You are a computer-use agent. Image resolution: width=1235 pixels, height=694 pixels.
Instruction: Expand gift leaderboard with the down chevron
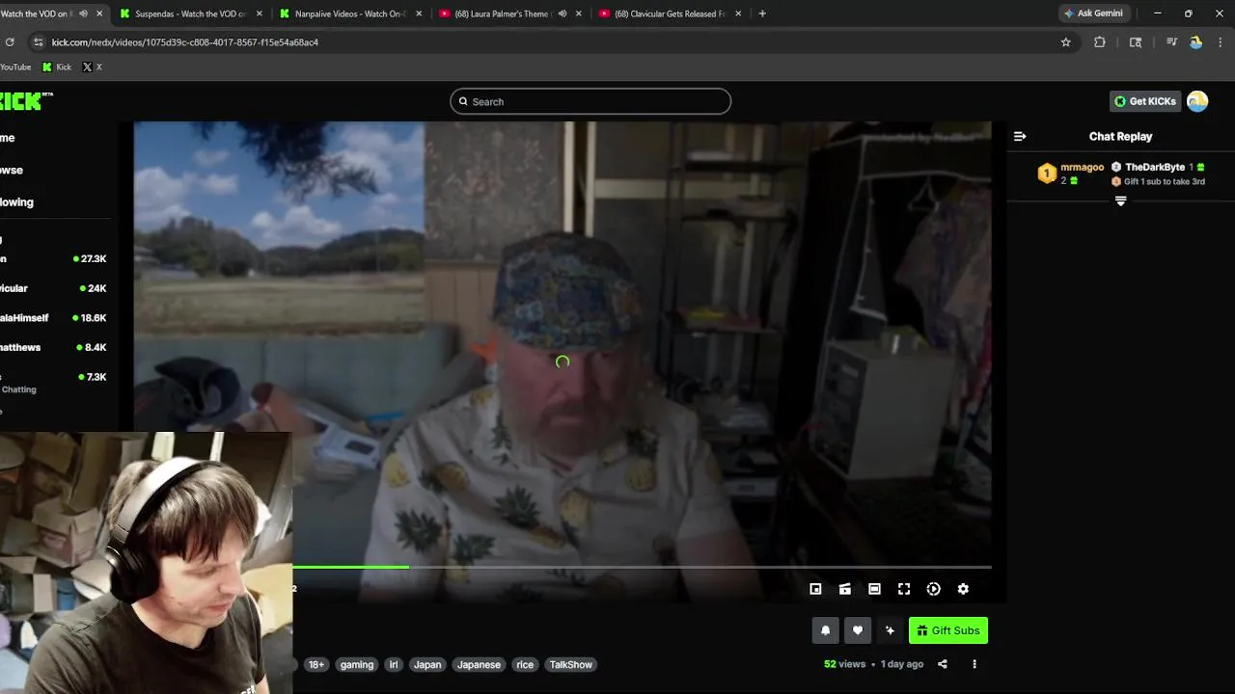pos(1121,200)
